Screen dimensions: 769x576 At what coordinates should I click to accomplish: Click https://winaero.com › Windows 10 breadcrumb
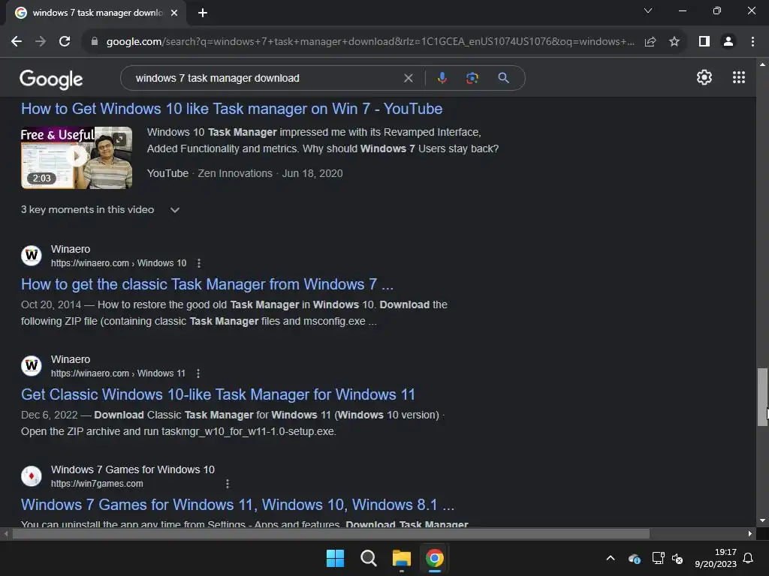tap(119, 263)
